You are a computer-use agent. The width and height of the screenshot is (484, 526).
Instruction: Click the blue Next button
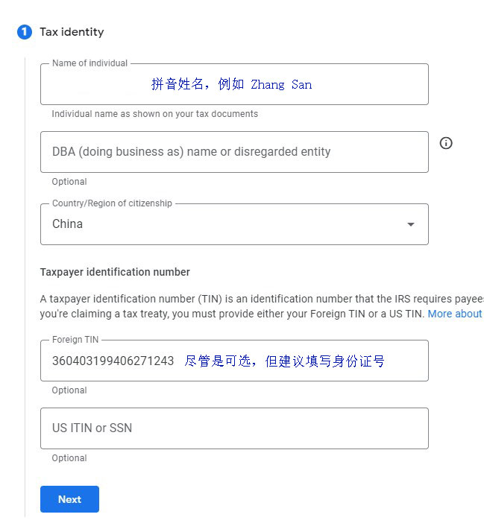(69, 499)
